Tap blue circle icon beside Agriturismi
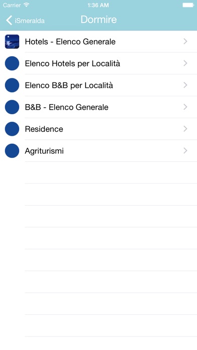This screenshot has height=350, width=197. click(x=12, y=151)
